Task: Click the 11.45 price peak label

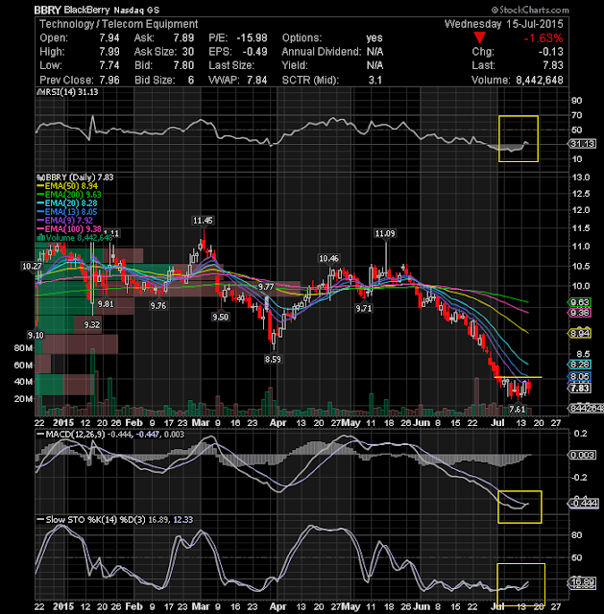Action: point(203,221)
